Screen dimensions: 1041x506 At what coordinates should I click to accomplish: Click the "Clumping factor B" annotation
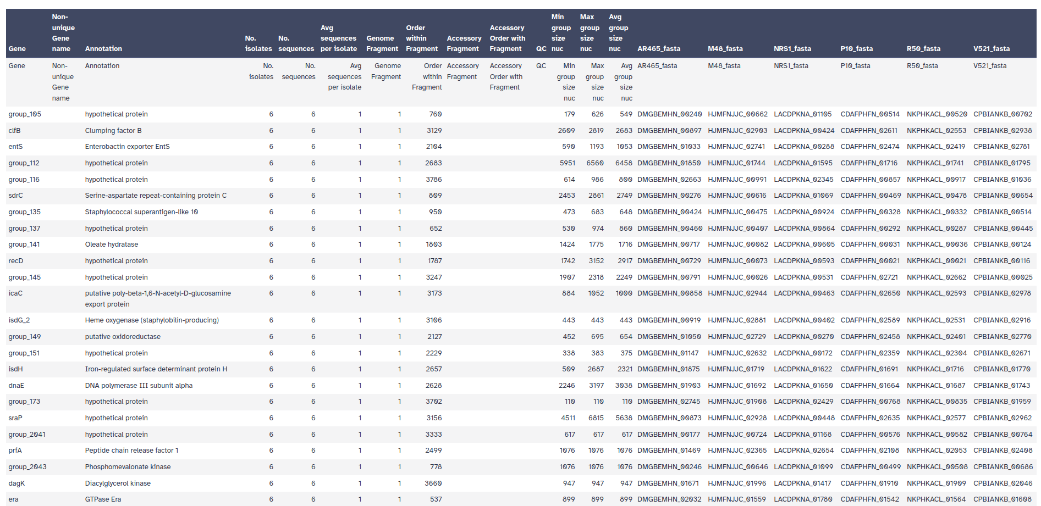point(113,131)
